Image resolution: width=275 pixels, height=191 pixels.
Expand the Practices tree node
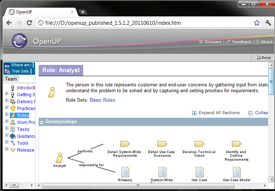click(x=7, y=107)
